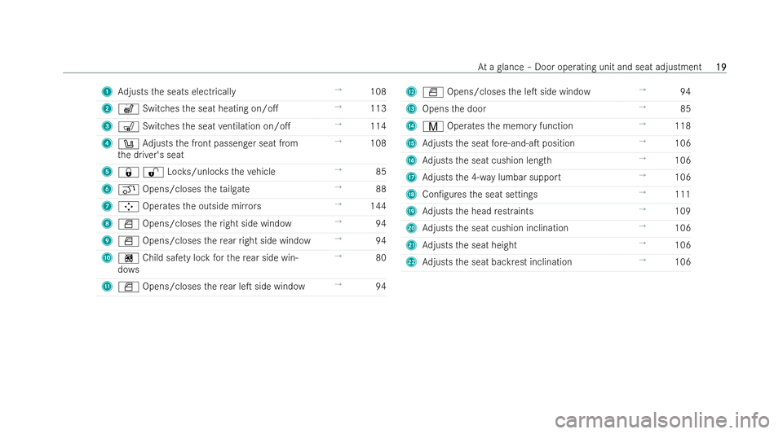Click the memory function M icon
This screenshot has height=434, width=783.
(x=433, y=126)
